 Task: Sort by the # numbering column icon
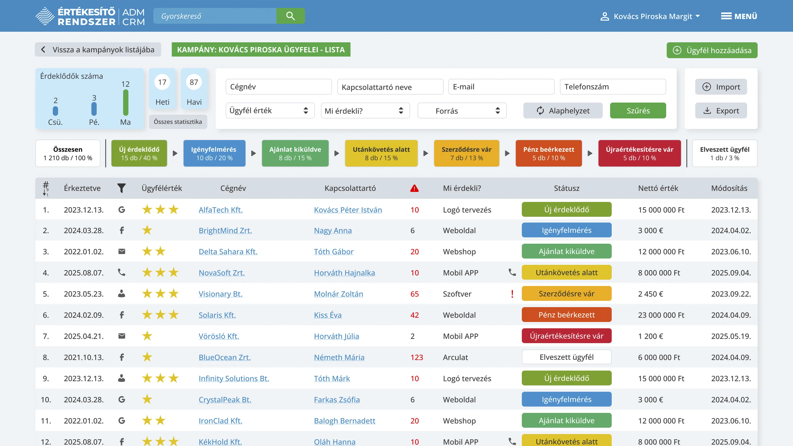point(45,188)
